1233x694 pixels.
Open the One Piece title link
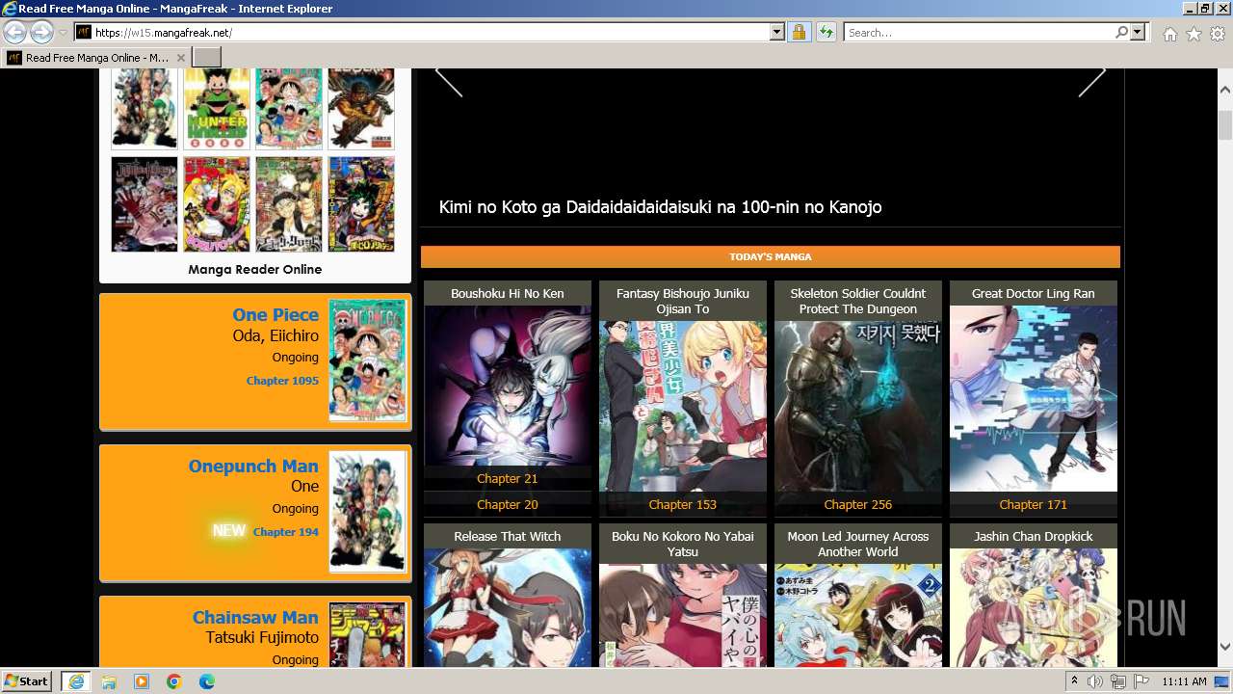(x=275, y=314)
